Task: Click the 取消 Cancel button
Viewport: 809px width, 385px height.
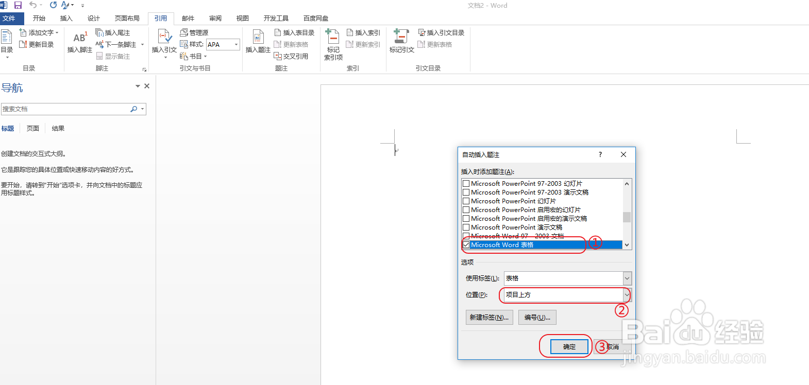Action: tap(613, 346)
